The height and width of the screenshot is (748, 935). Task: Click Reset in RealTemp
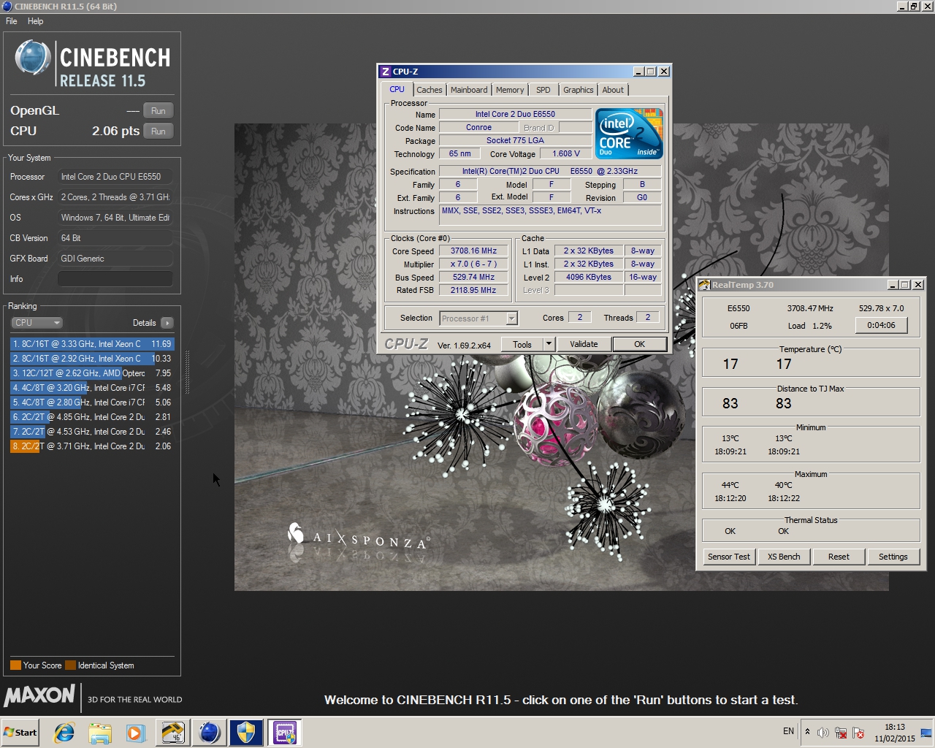tap(839, 557)
